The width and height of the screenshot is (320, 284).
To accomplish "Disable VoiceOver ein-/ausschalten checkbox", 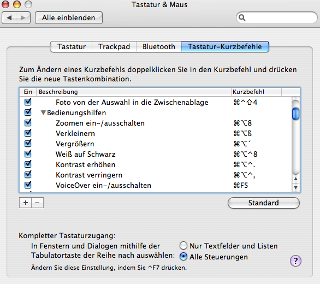I will coord(28,185).
